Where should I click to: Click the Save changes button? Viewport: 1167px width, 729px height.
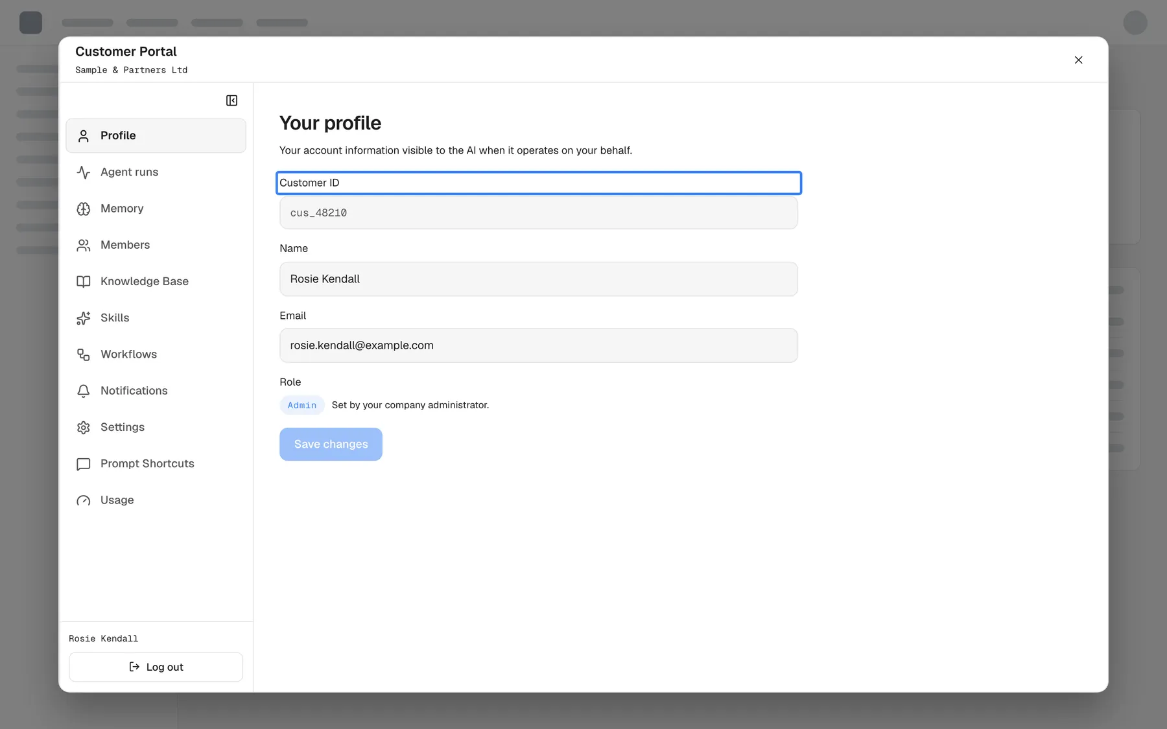click(331, 445)
